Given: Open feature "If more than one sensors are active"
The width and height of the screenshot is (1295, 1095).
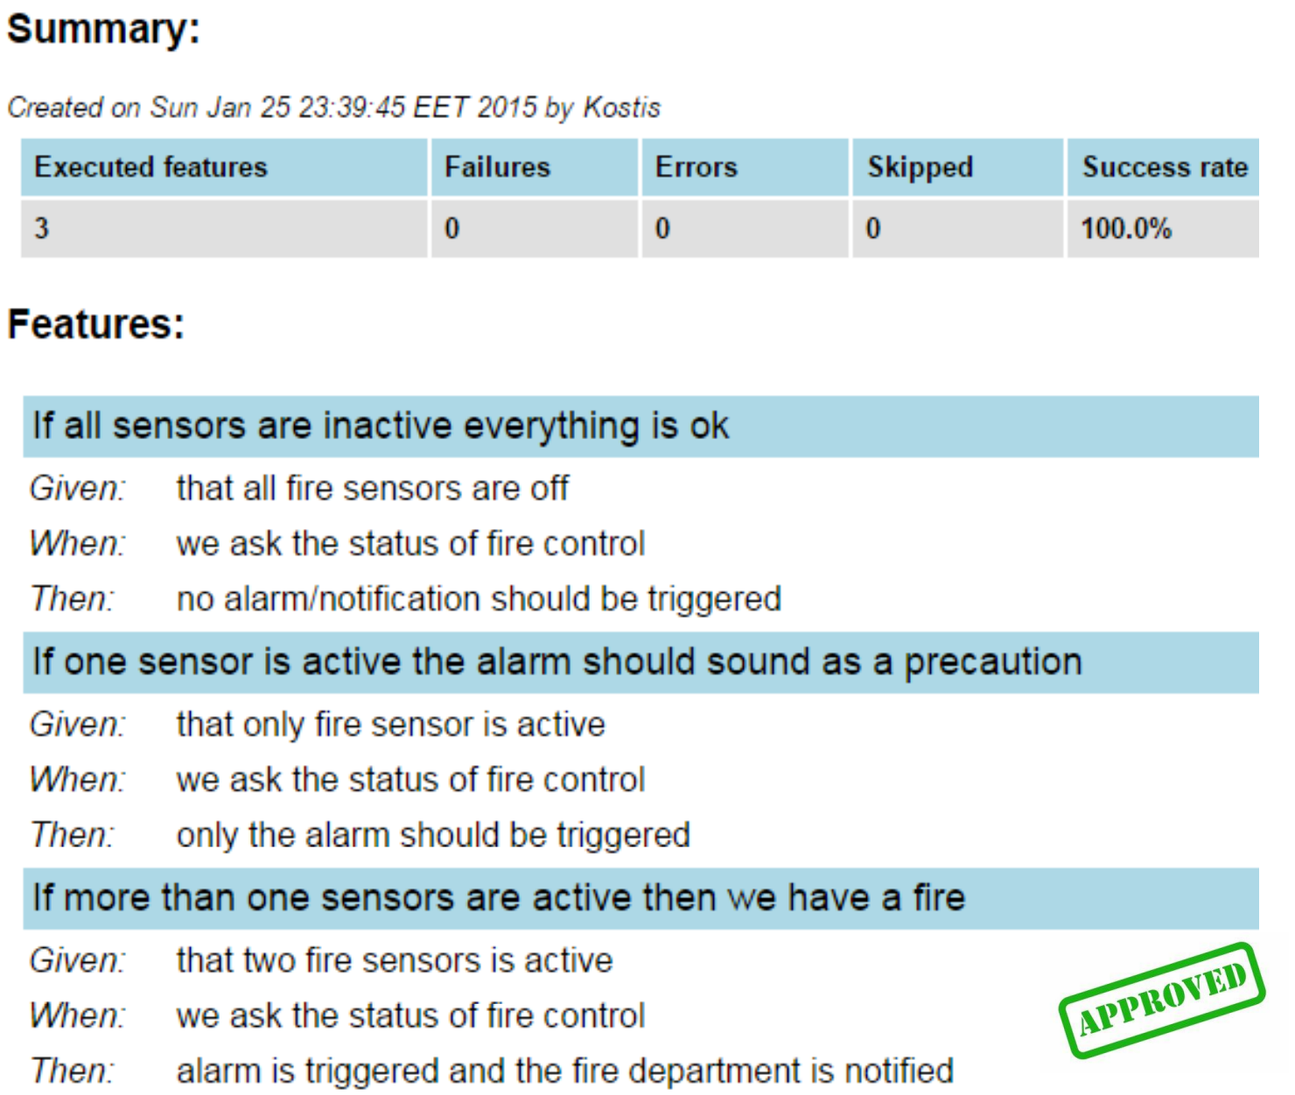Looking at the screenshot, I should pyautogui.click(x=499, y=898).
